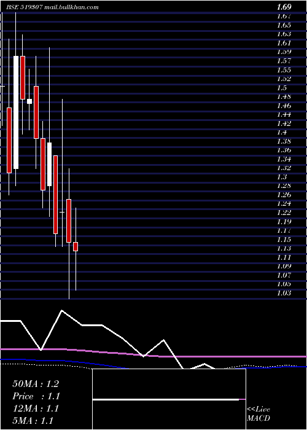
Task: Click the <<Live MACD label
Action: [x=258, y=414]
